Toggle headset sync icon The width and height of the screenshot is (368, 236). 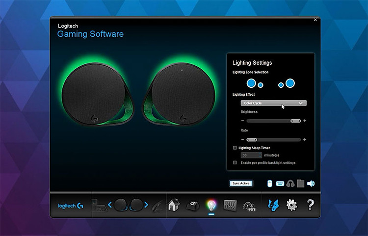[290, 184]
